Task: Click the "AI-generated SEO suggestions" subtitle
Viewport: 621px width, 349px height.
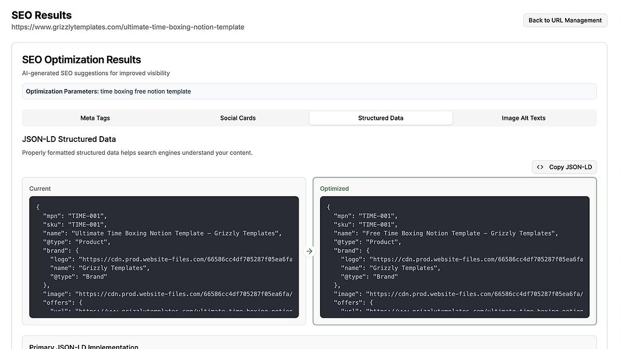Action: (x=96, y=73)
